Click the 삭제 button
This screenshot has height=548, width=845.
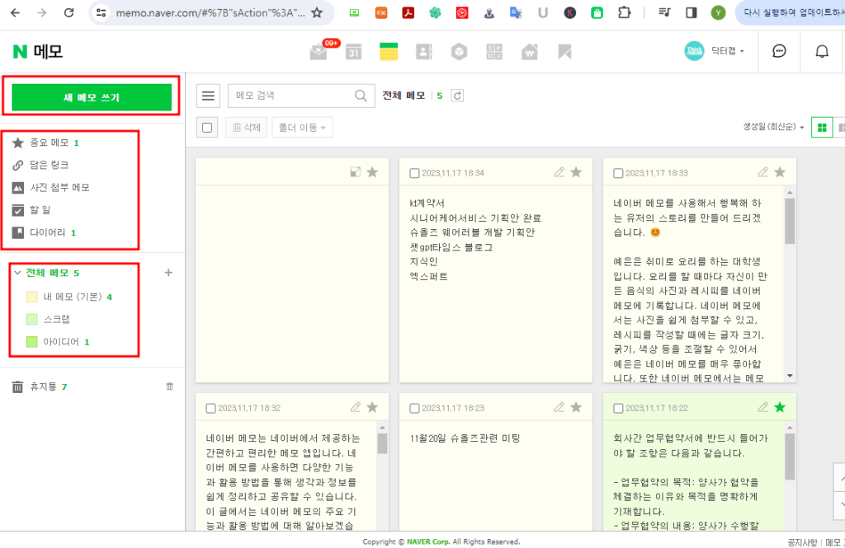(x=246, y=128)
